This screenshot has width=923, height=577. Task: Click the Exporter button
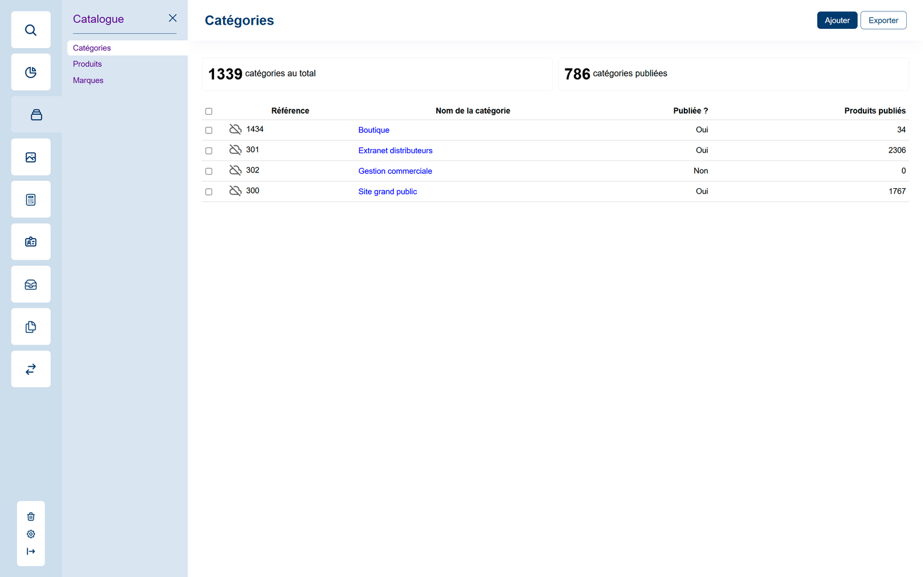(x=883, y=20)
